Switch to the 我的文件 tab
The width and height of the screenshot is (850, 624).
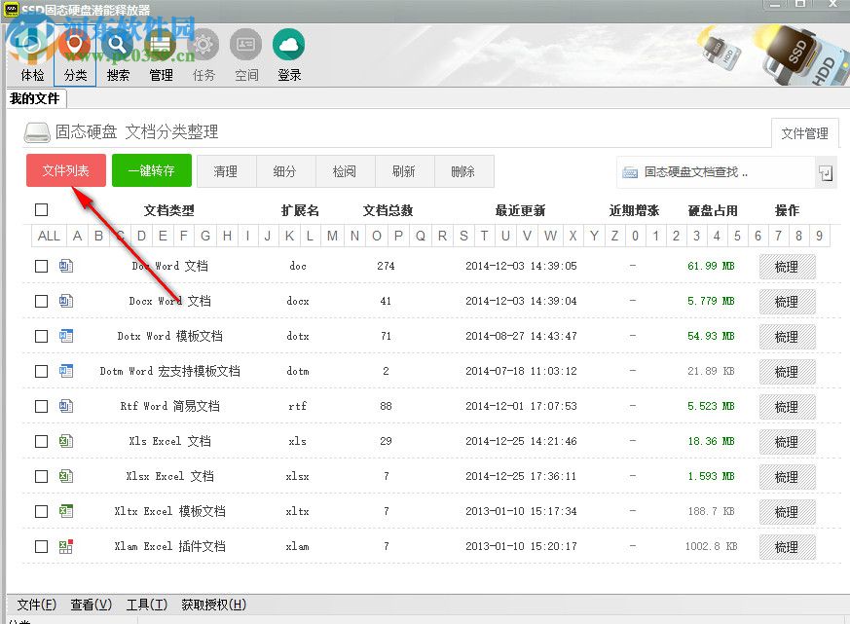[x=35, y=98]
